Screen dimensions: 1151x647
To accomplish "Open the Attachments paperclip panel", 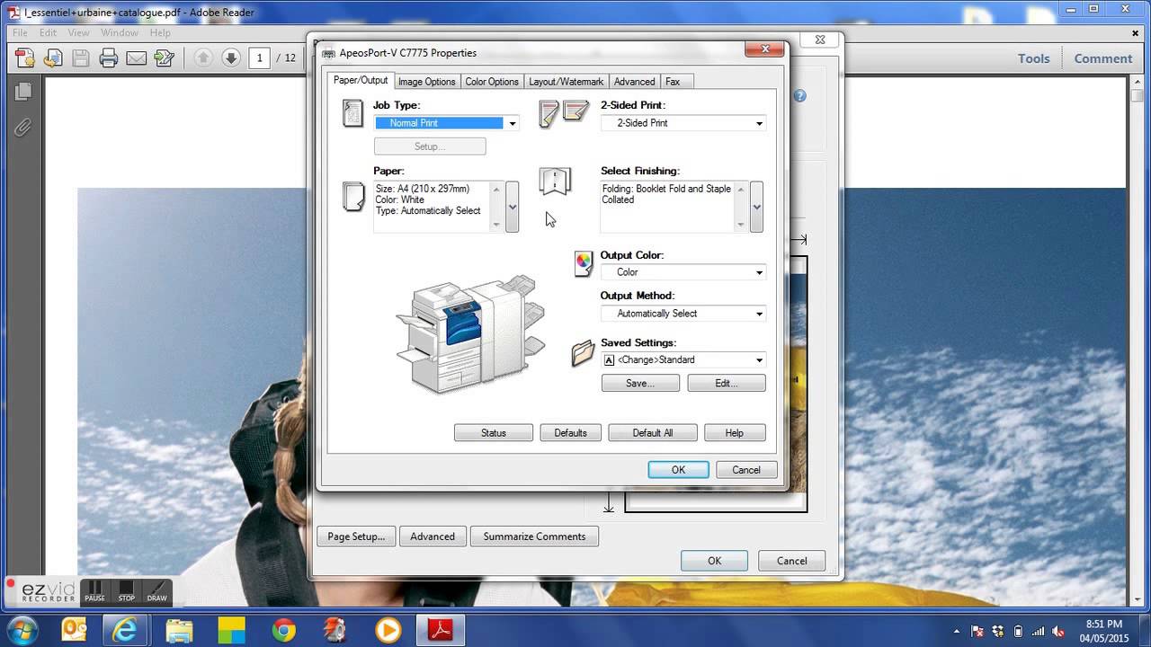I will click(23, 127).
